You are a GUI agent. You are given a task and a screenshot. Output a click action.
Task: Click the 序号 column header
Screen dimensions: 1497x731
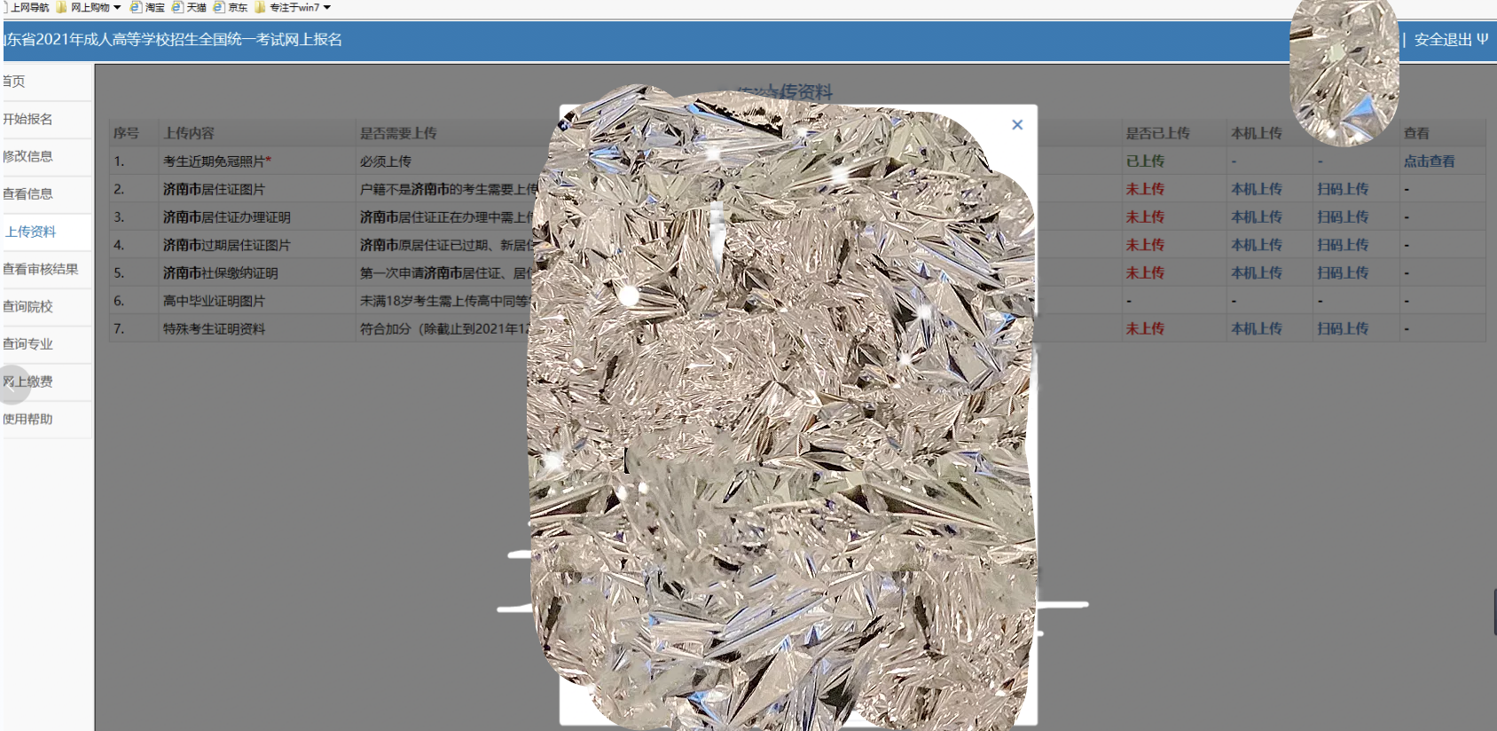(126, 133)
